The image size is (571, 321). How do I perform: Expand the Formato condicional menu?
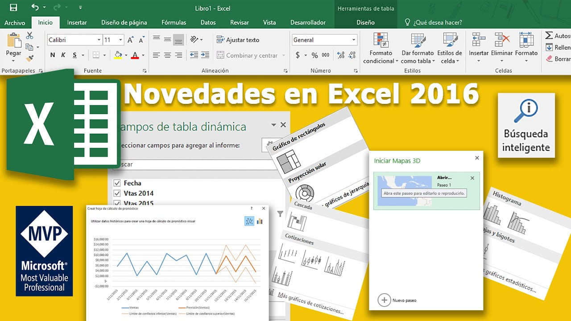pos(381,49)
